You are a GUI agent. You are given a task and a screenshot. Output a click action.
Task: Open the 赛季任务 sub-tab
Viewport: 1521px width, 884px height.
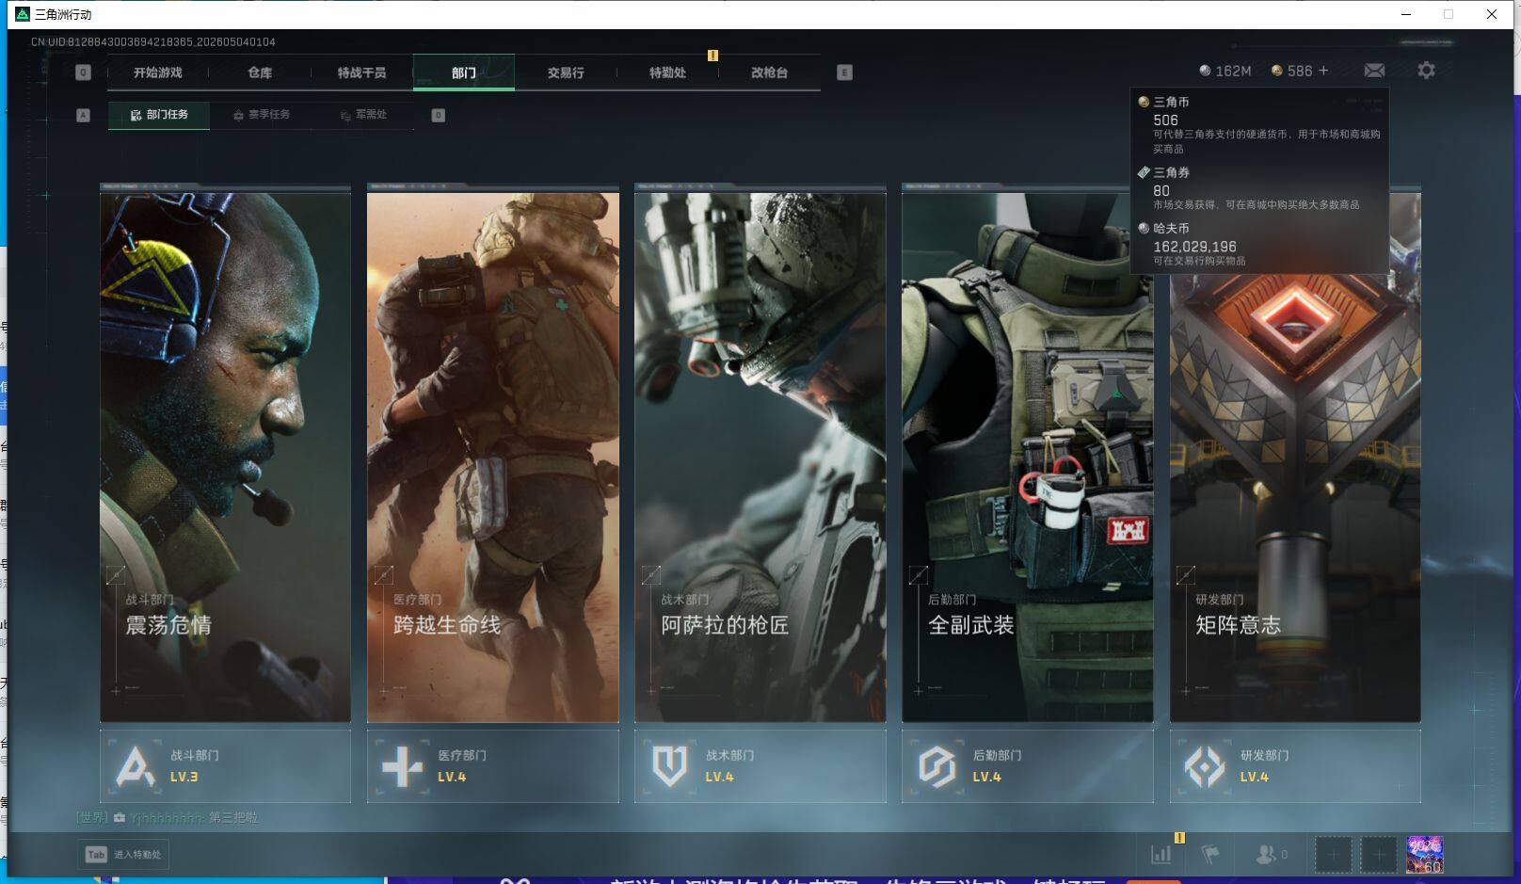[262, 115]
